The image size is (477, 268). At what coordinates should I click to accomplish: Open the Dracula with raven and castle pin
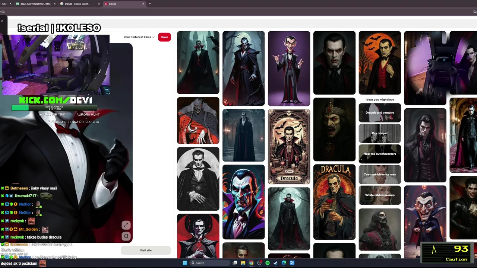tap(198, 63)
